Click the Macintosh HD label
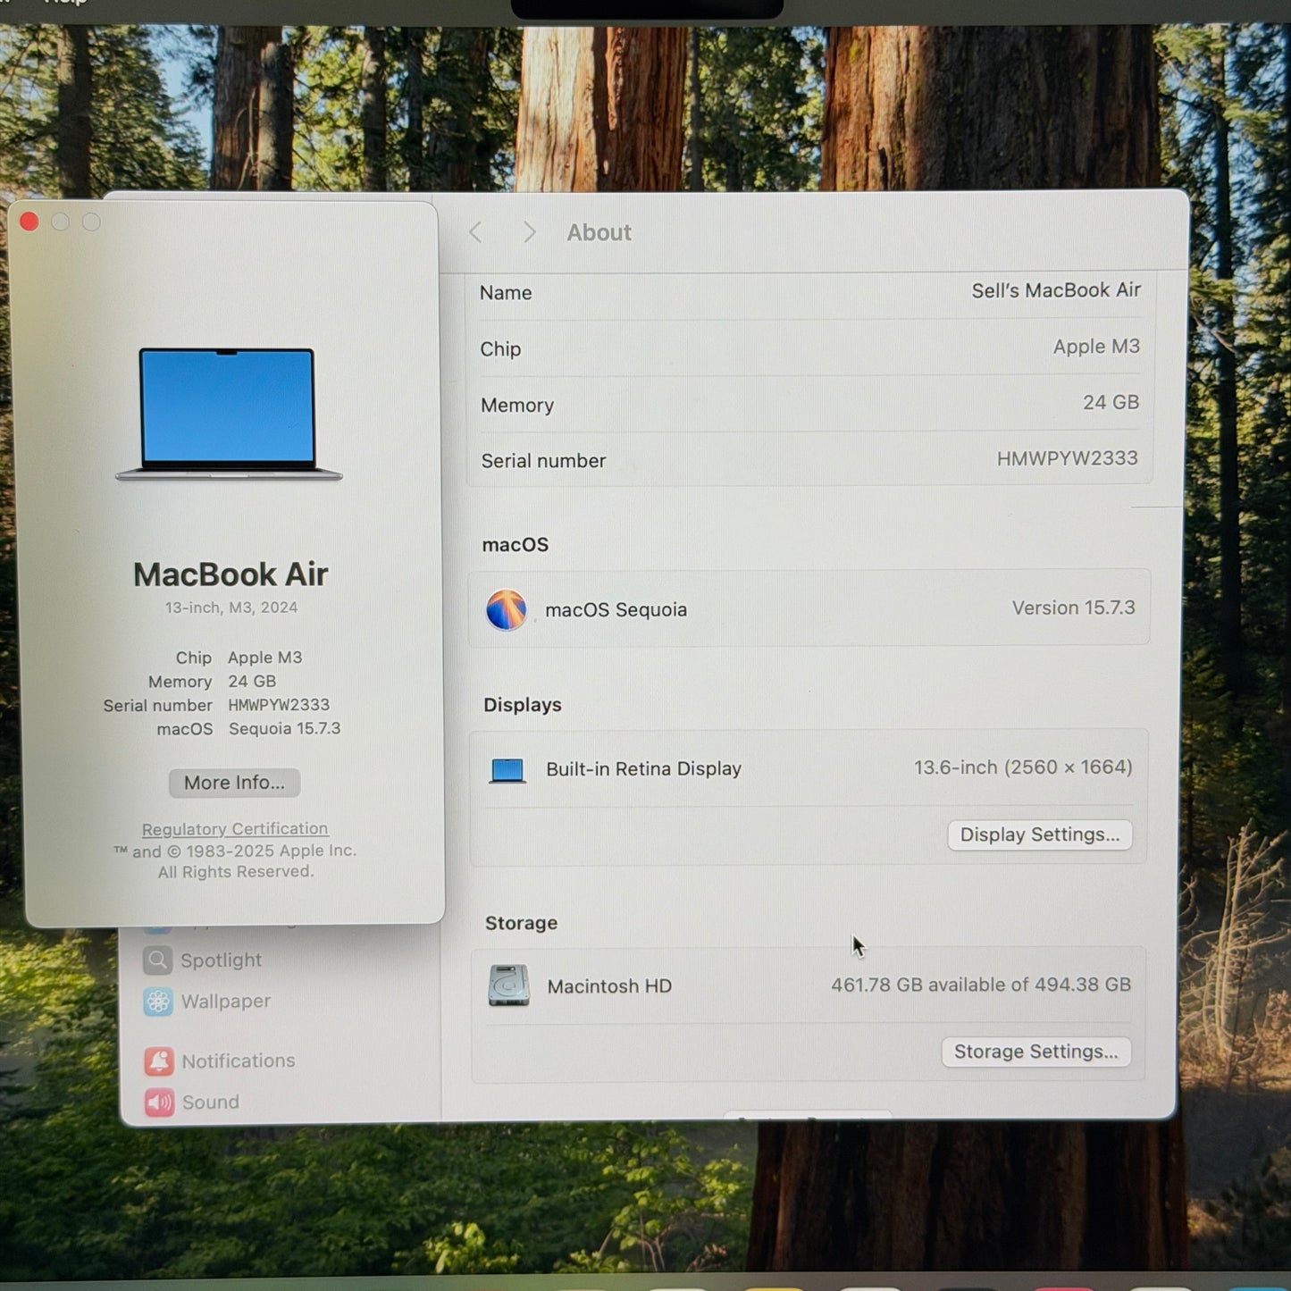Screen dimensions: 1291x1291 (x=609, y=986)
